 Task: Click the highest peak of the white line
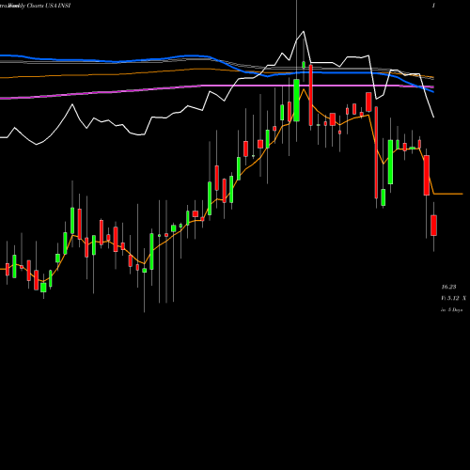pyautogui.click(x=304, y=31)
